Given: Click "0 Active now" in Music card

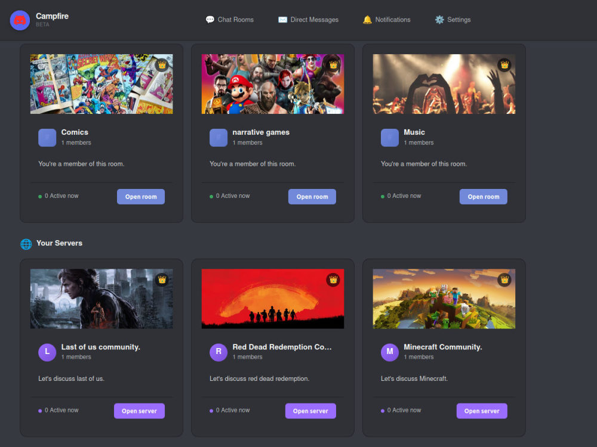Looking at the screenshot, I should coord(404,195).
